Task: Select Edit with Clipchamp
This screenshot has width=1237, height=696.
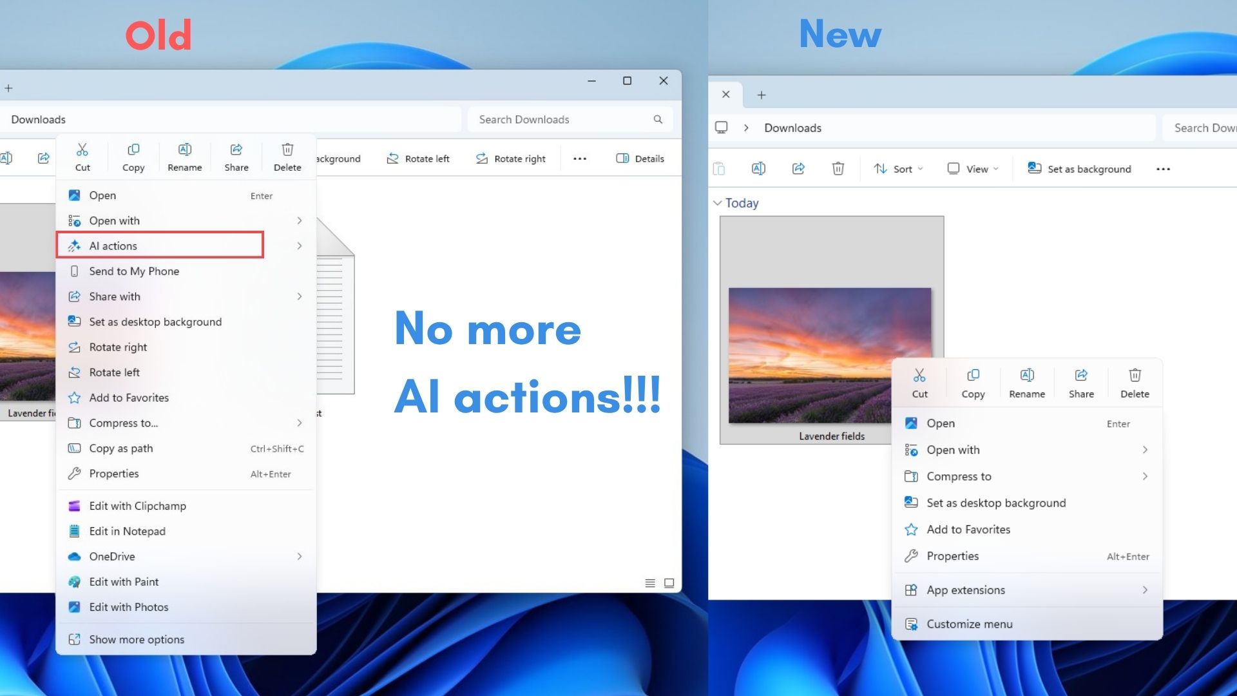Action: point(186,506)
